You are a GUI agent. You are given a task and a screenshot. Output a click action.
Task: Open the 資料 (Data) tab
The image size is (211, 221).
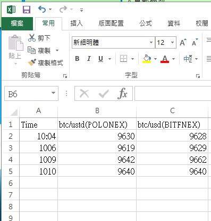point(174,23)
